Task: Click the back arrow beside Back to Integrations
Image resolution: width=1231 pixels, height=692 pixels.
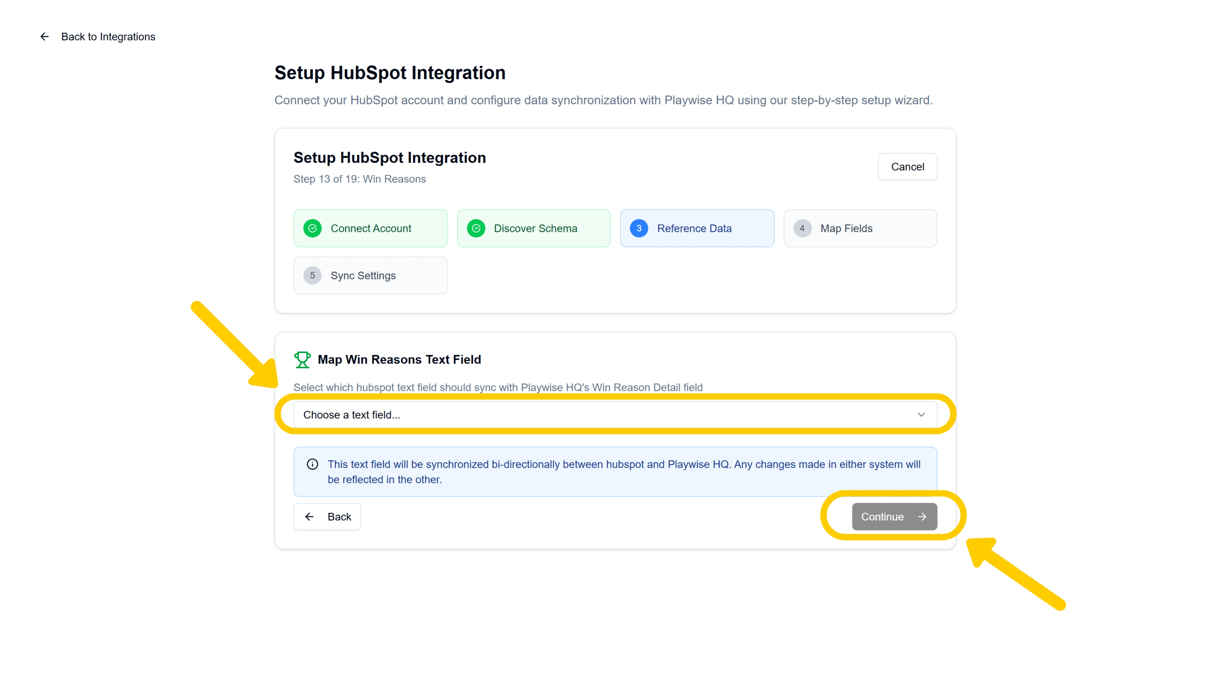Action: tap(45, 36)
